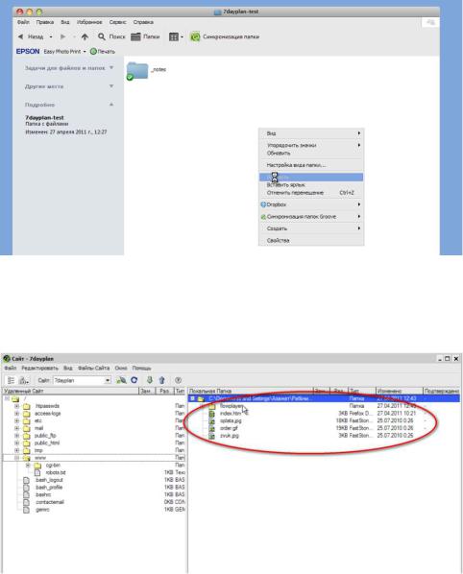Select the _notes folder icon
Viewport: 463px width, 574px height.
(x=137, y=71)
